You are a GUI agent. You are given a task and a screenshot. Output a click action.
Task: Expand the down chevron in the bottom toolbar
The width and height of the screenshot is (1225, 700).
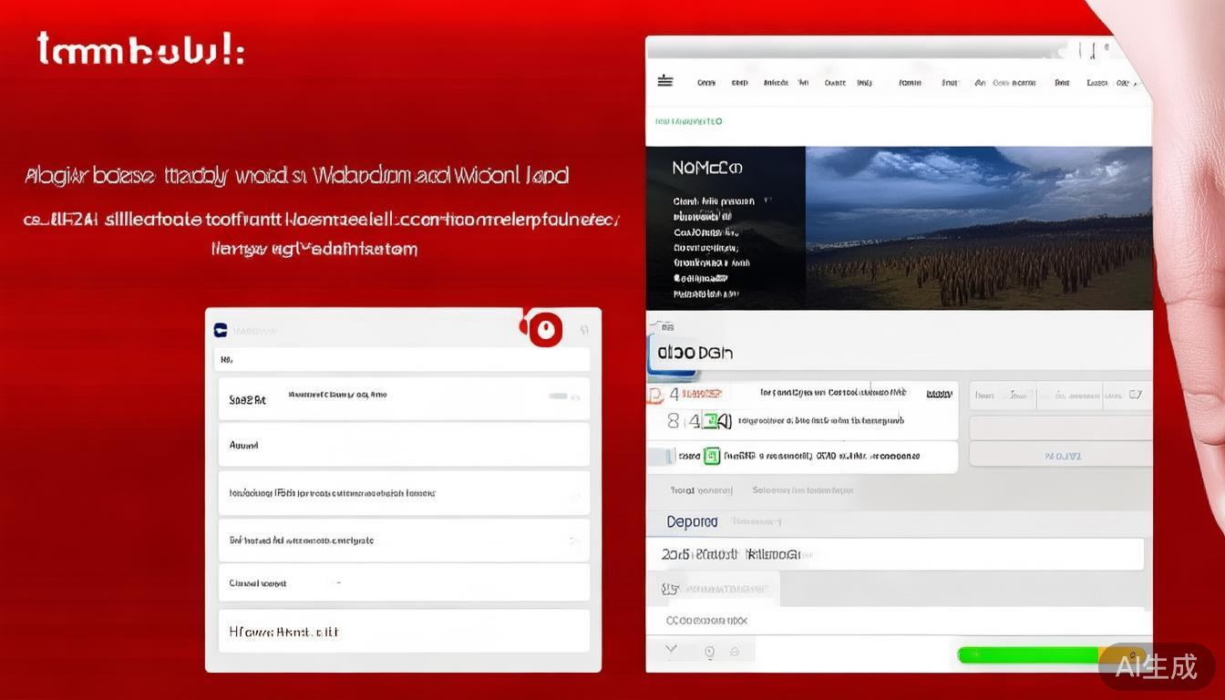tap(672, 651)
